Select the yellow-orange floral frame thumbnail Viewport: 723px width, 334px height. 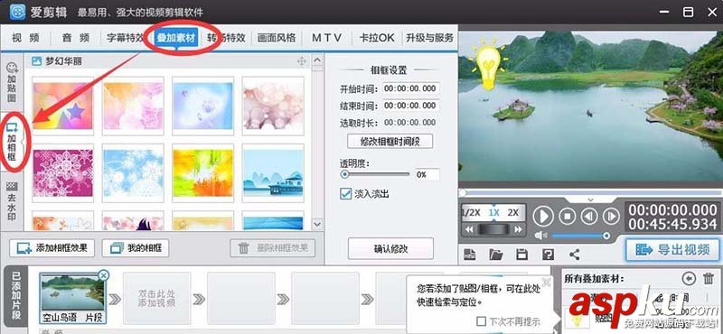(x=202, y=172)
